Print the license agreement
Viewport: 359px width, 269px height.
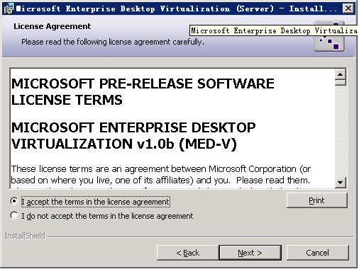pyautogui.click(x=316, y=200)
